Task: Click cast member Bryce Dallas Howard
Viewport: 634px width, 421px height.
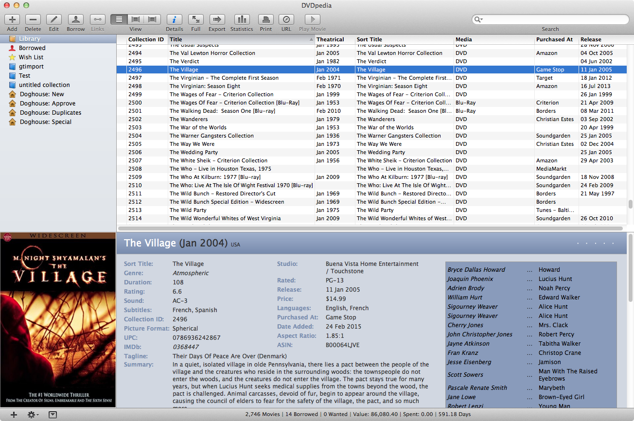Action: coord(476,270)
